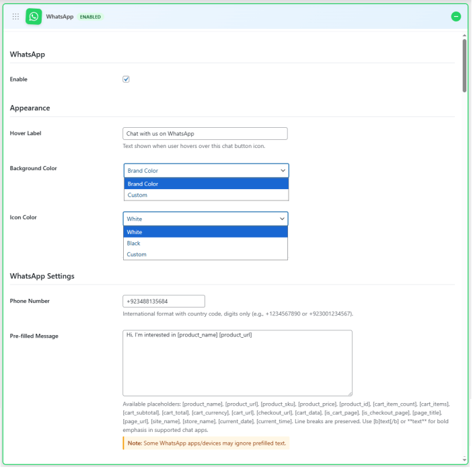Click the vertical scrollbar thumb

(466, 66)
